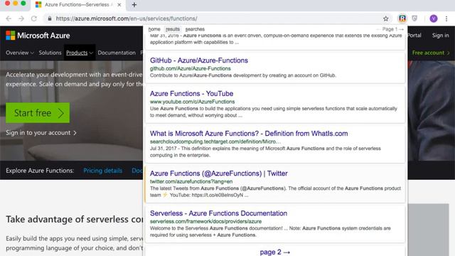
Task: Open Pricing details link
Action: [102, 171]
